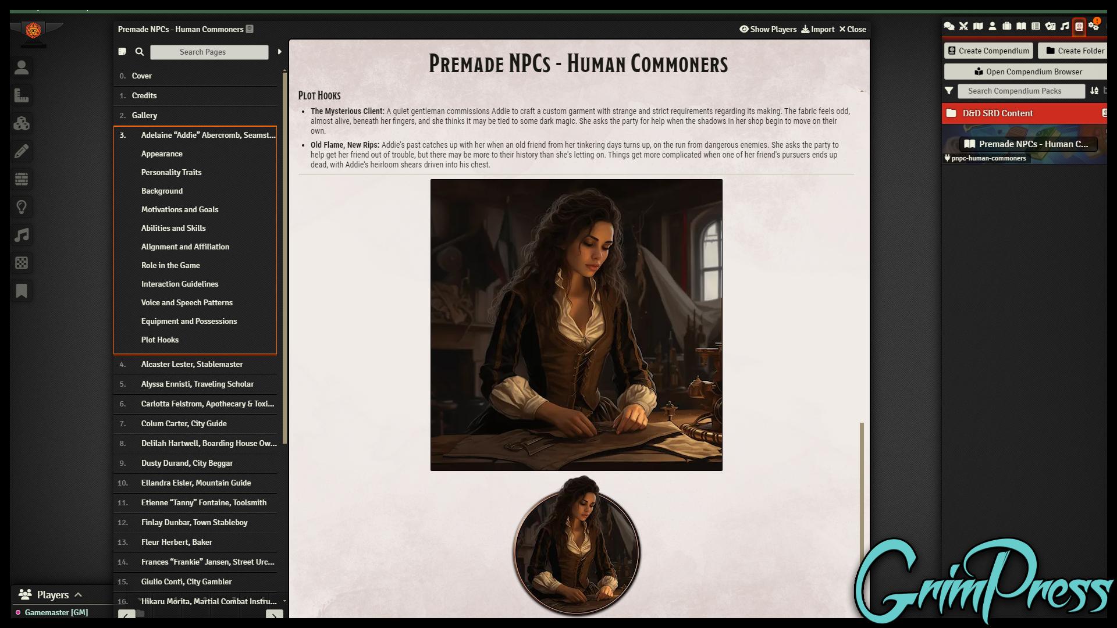This screenshot has height=628, width=1117.
Task: Select the Measurement ruler tool
Action: point(22,95)
